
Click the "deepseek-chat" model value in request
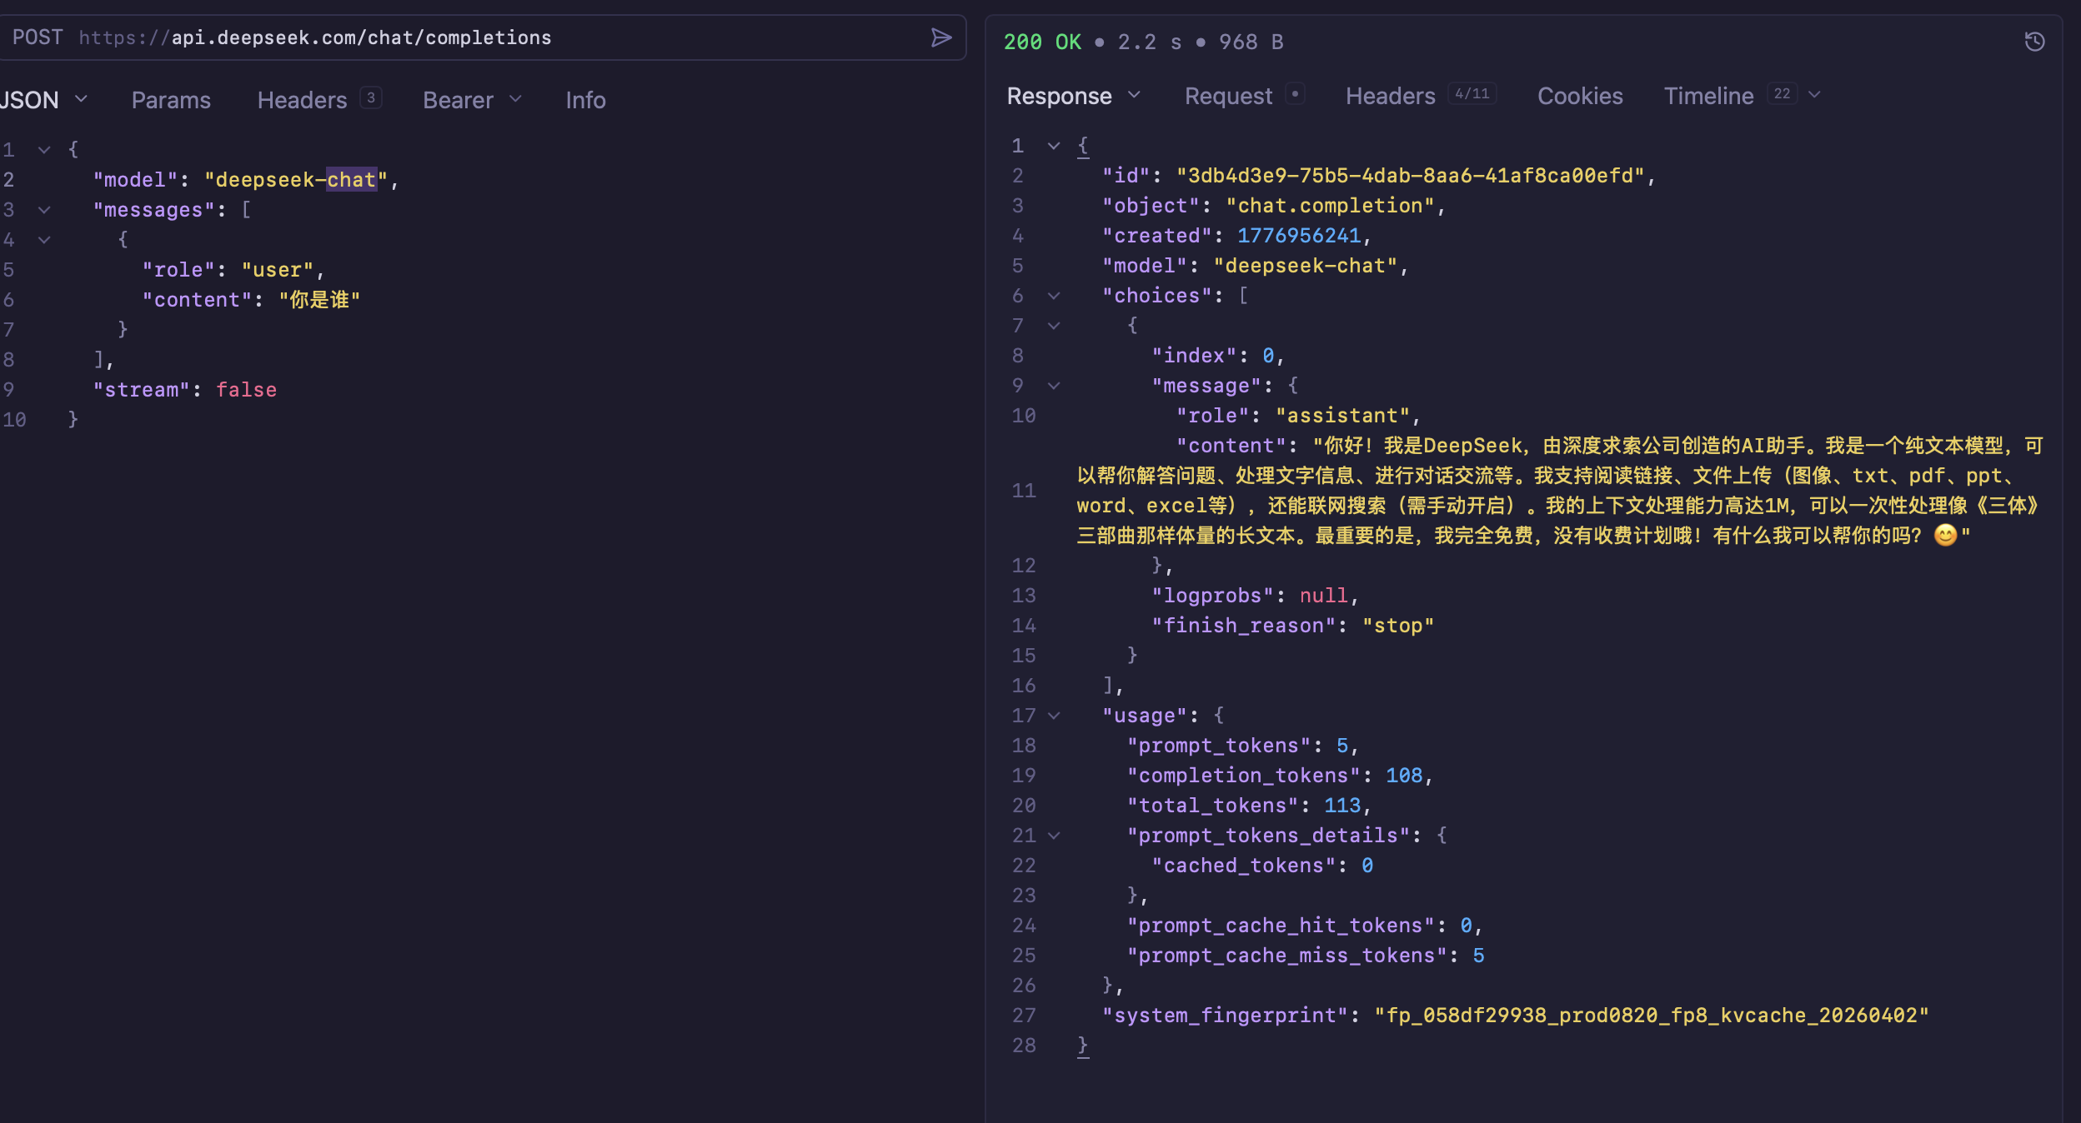[x=296, y=180]
